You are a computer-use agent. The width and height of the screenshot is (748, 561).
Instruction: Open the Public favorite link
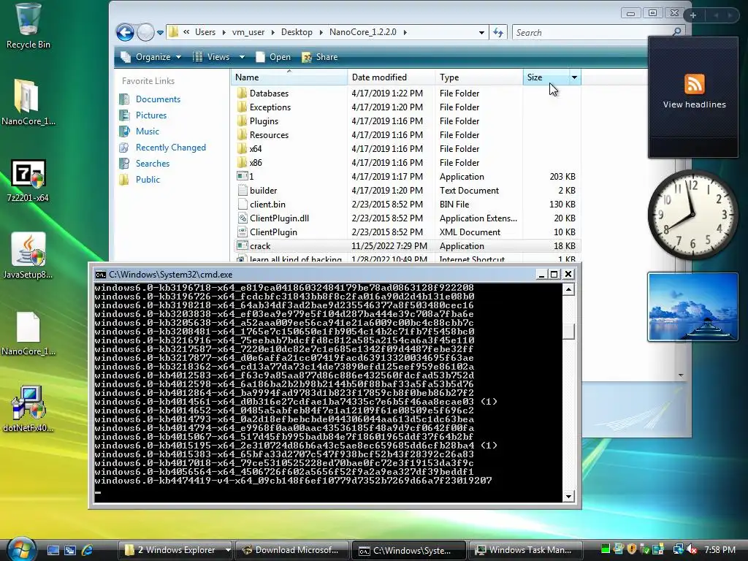148,180
